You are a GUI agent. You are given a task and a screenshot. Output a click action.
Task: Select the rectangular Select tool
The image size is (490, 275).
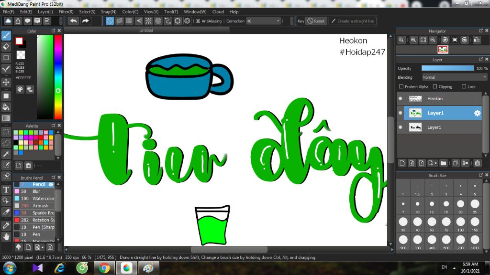[6, 132]
